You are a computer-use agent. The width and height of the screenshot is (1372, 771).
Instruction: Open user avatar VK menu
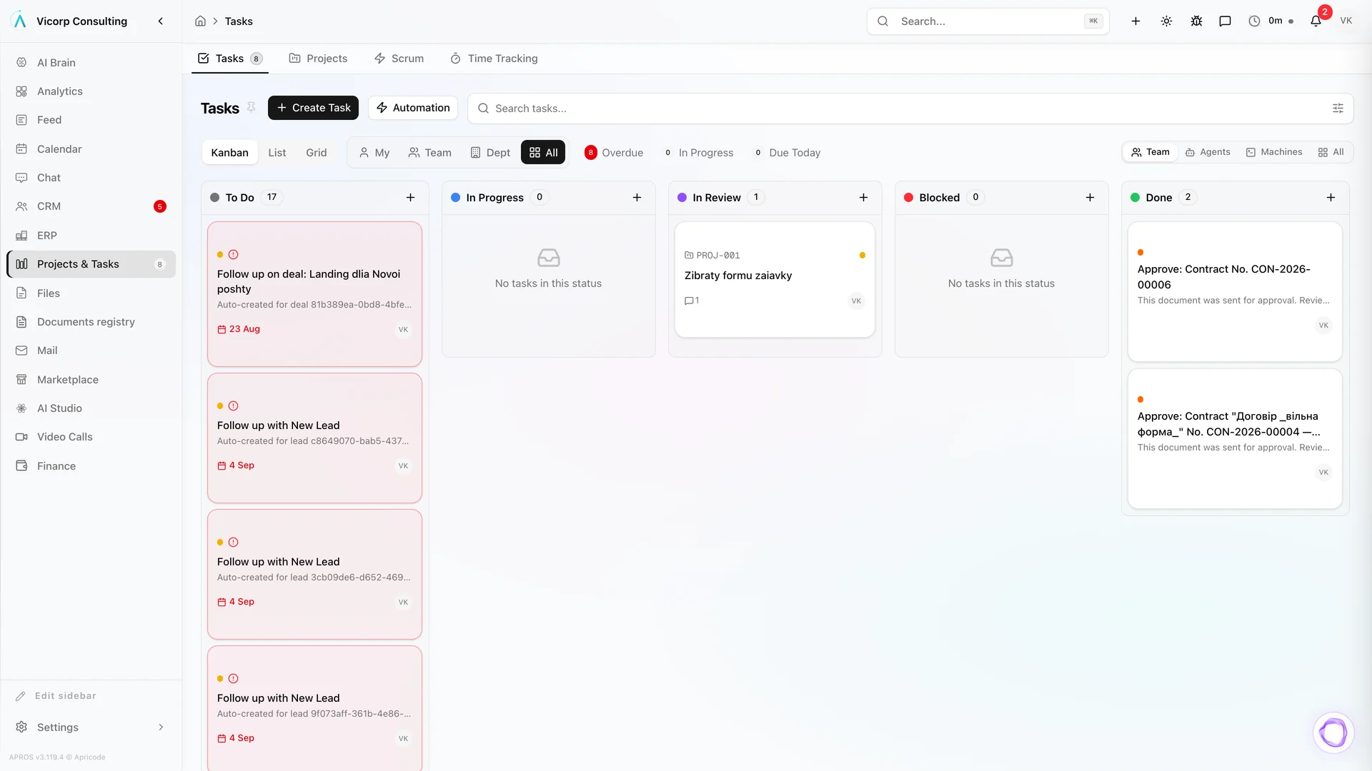point(1346,21)
